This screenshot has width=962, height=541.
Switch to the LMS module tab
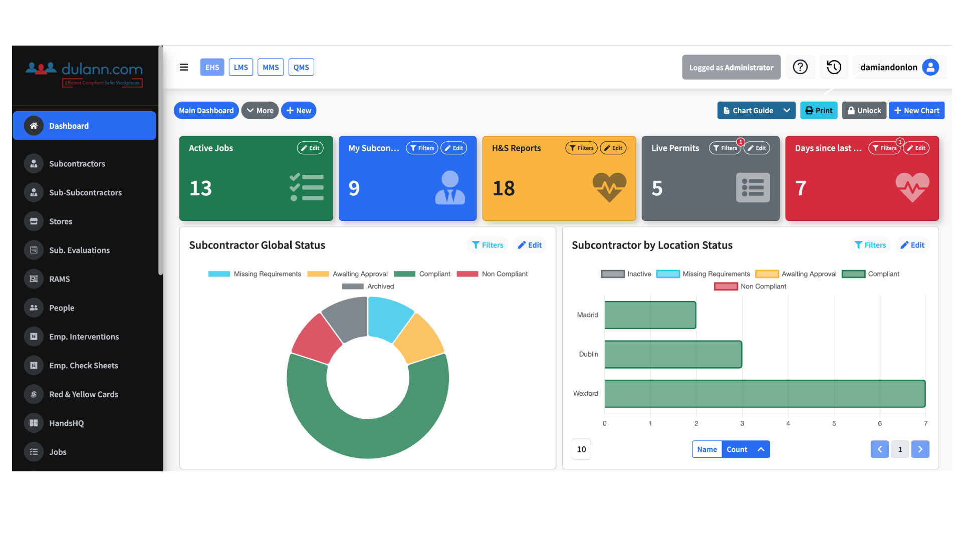[x=241, y=67]
